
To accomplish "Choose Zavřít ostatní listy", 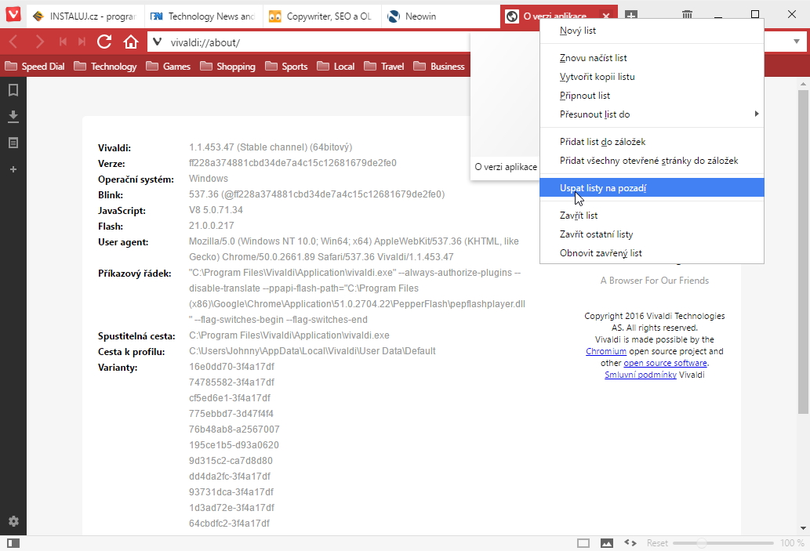I will tap(652, 234).
